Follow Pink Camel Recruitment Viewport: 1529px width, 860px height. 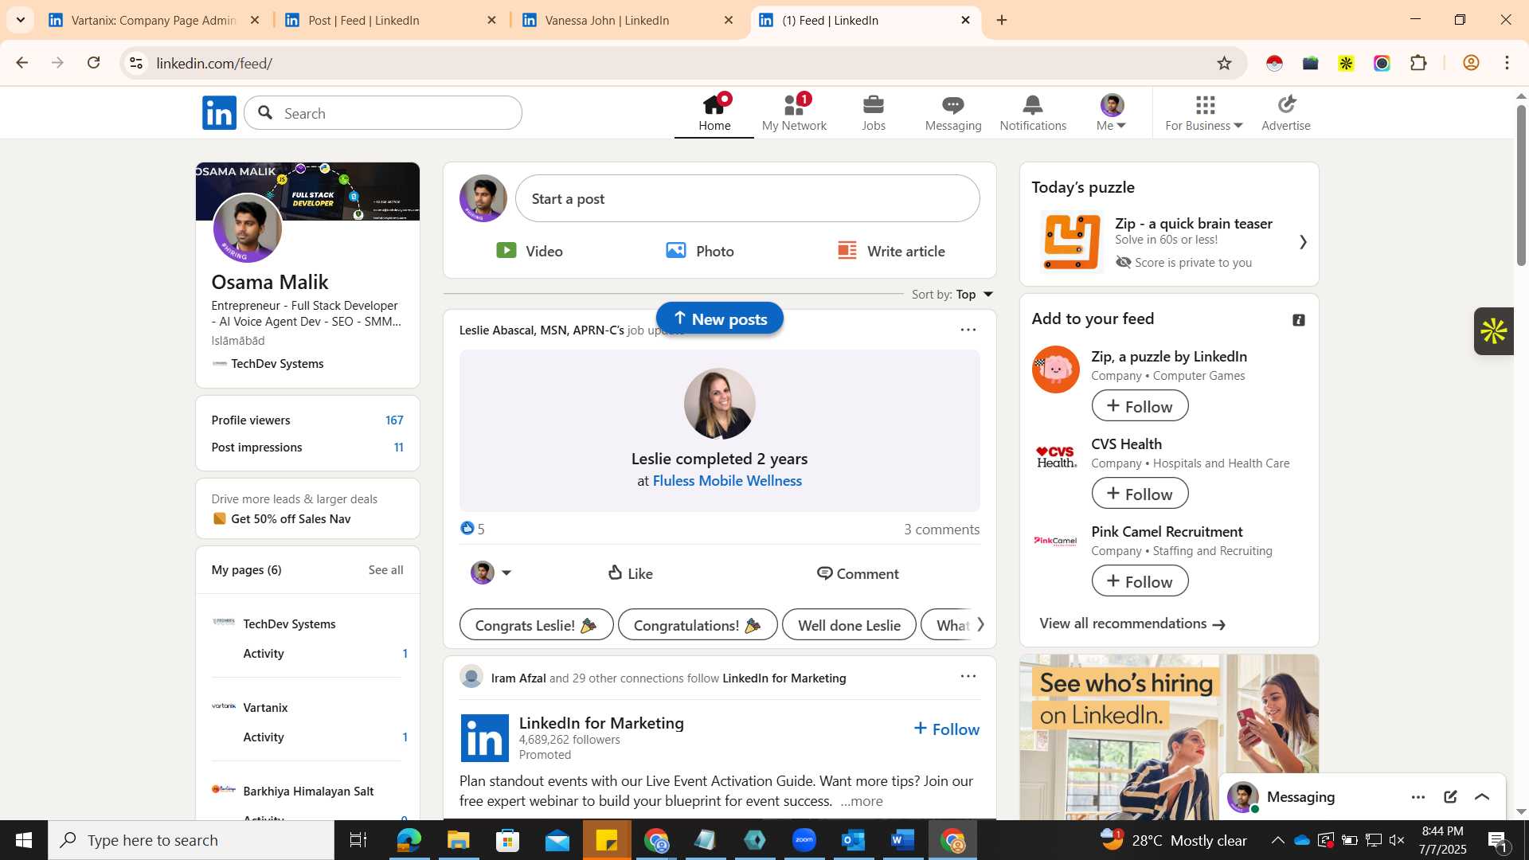point(1140,581)
